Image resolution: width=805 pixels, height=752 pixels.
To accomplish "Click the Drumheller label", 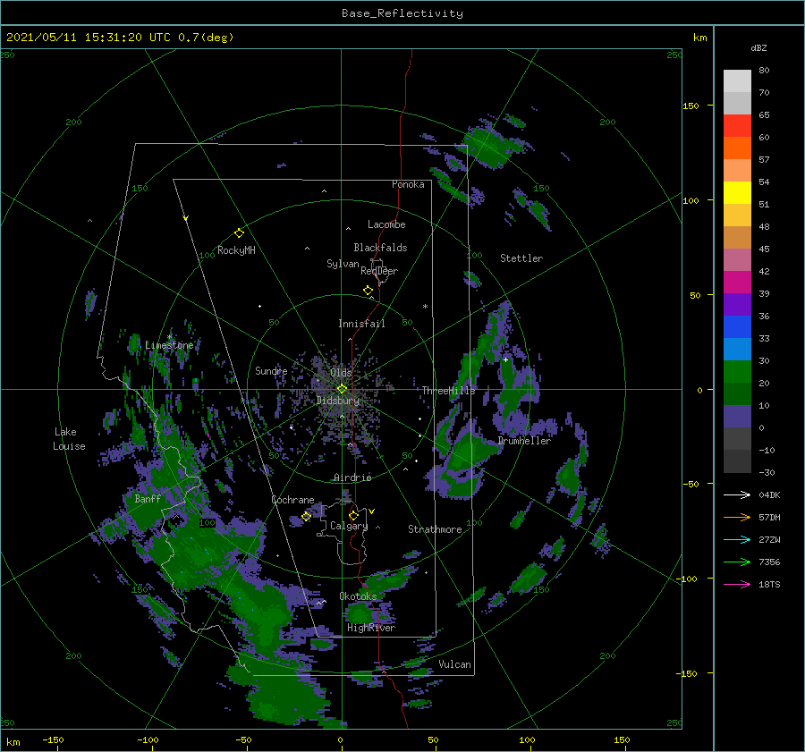I will point(524,441).
